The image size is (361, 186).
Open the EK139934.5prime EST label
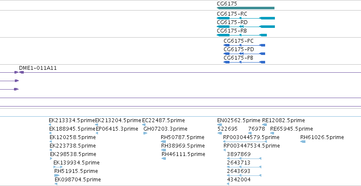pos(76,163)
